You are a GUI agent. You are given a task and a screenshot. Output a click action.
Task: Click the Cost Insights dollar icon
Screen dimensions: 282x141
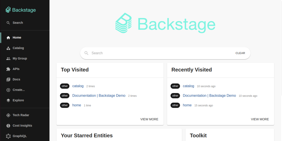point(8,126)
